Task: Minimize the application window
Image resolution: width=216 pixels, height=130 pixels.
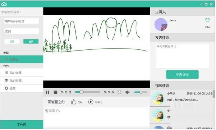Action: coord(201,4)
